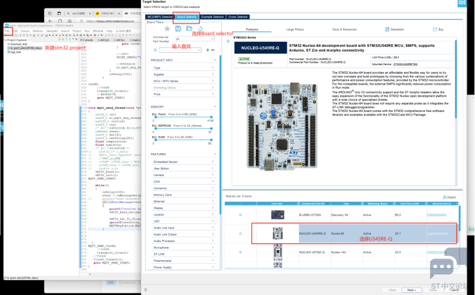Click the Next button
Screen dimensions: 475x295
[x=411, y=290]
